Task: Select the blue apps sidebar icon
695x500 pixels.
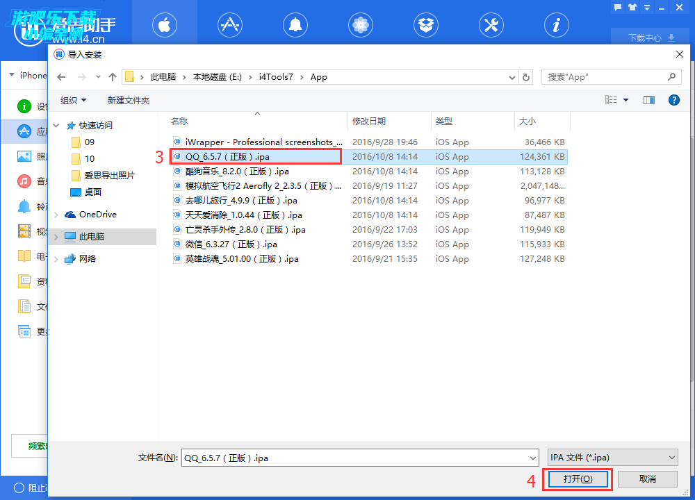Action: (24, 131)
